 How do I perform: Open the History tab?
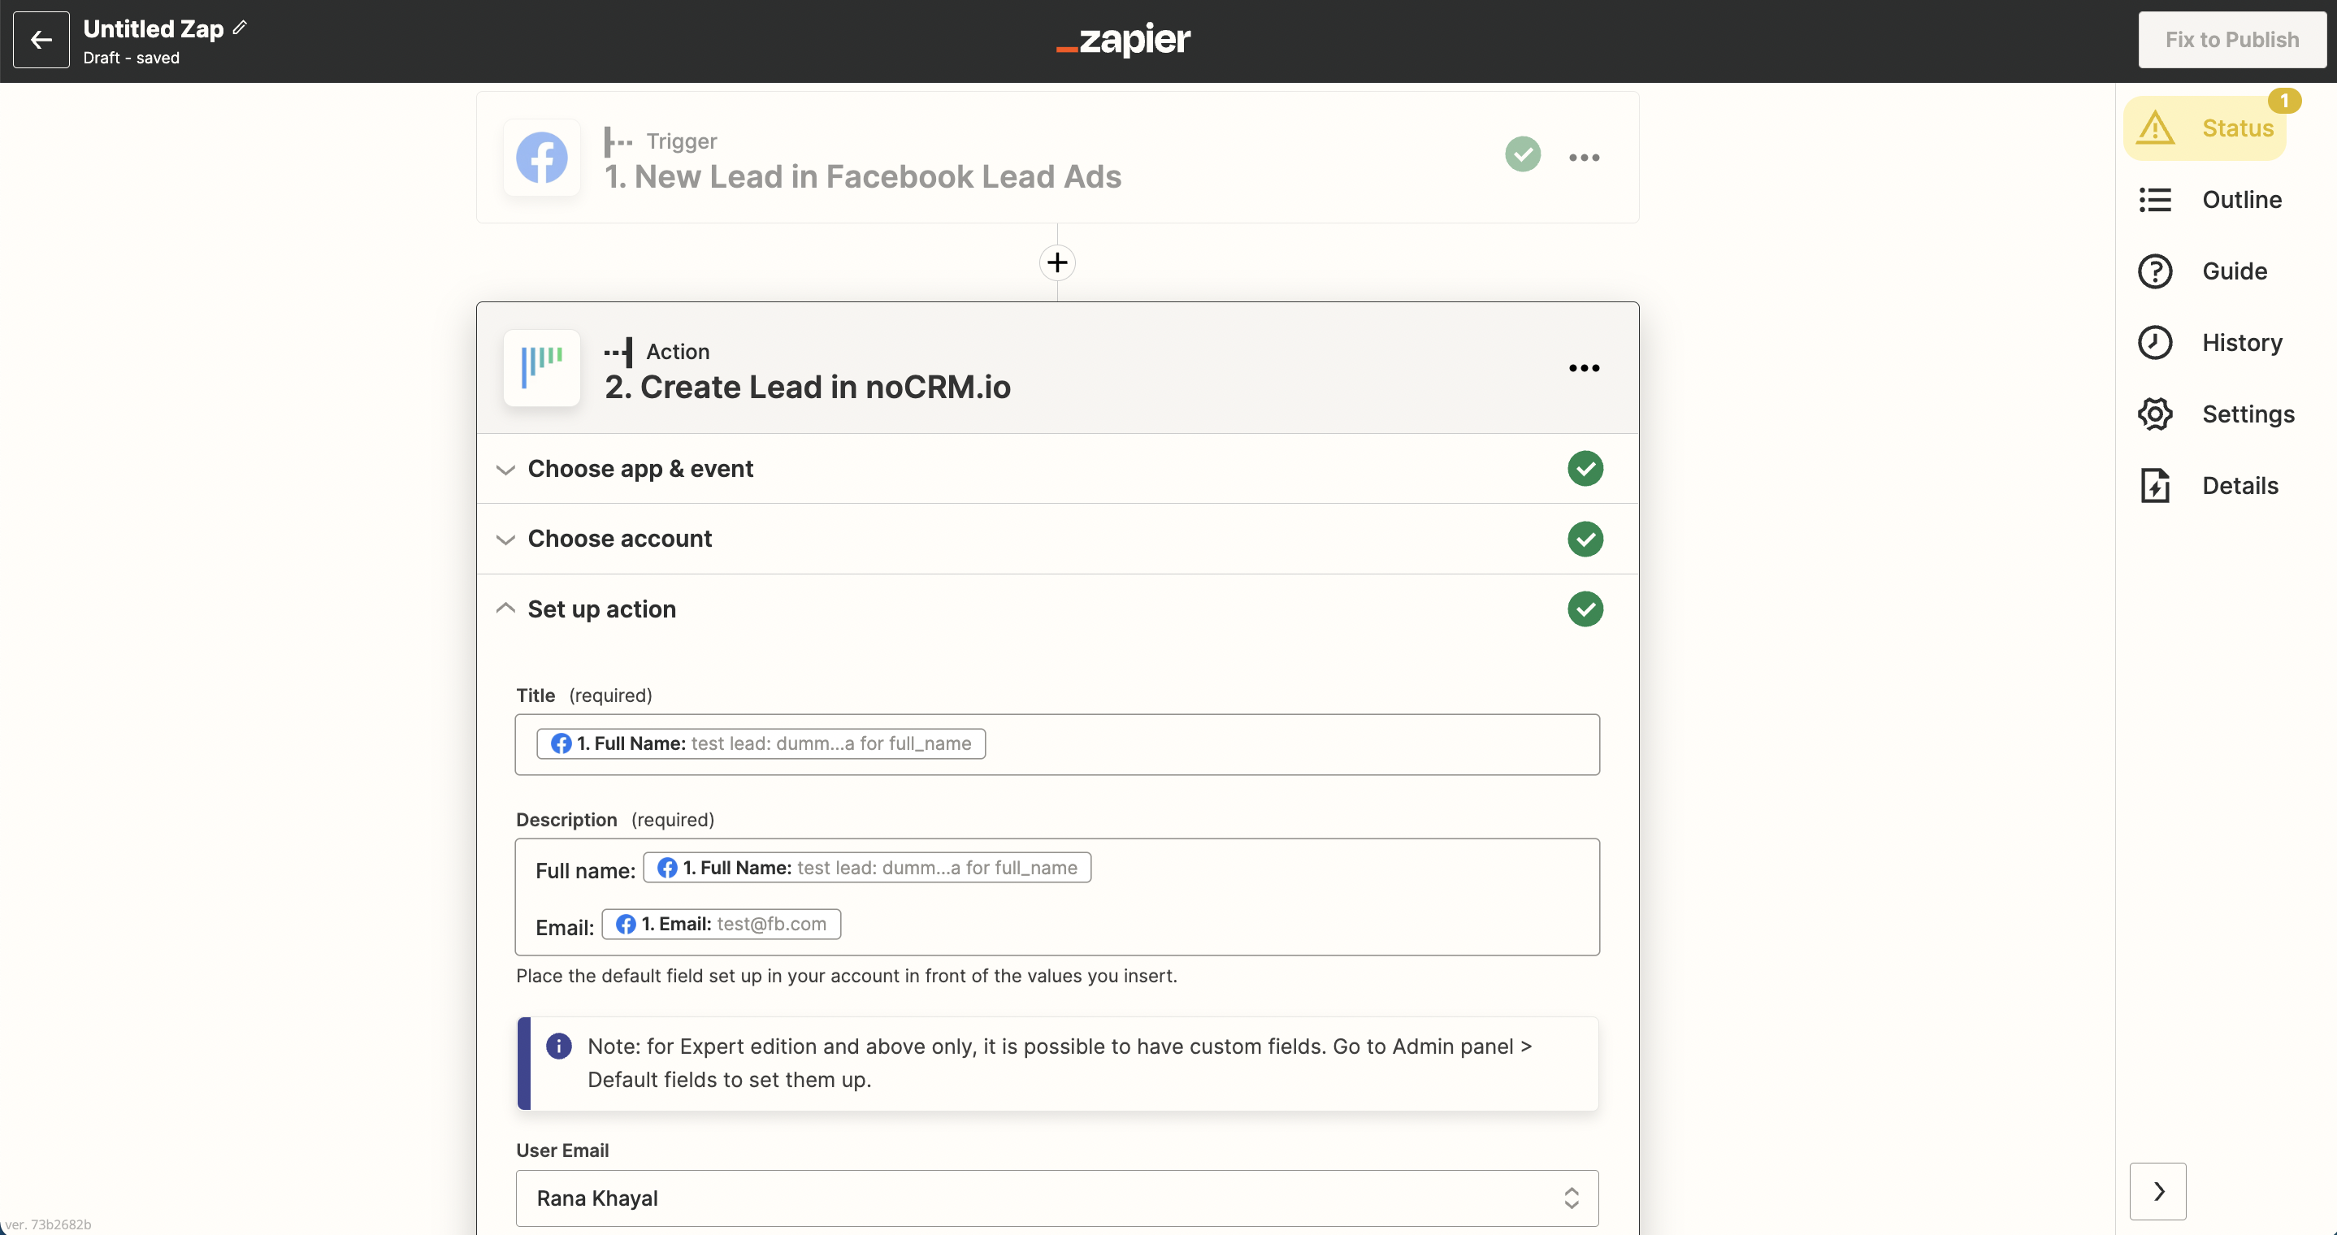click(x=2210, y=343)
